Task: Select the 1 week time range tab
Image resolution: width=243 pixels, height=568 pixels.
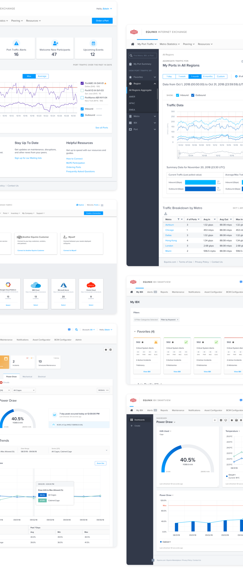Action: (x=182, y=76)
